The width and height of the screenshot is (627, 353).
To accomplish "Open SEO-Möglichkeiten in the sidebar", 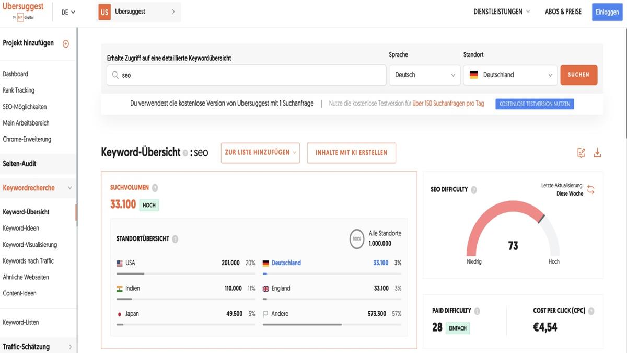I will (x=25, y=107).
